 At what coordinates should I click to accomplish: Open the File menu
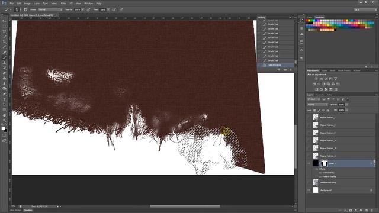click(x=12, y=4)
